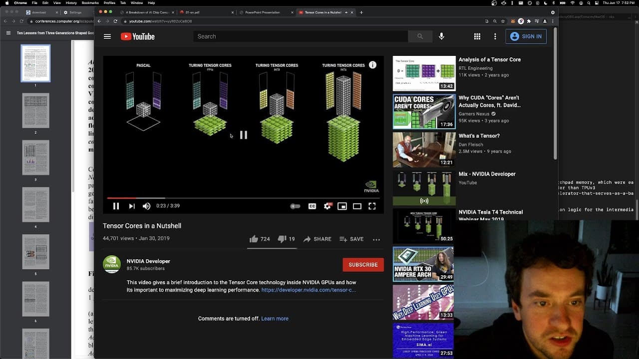Screen dimensions: 639x359
Task: Open a new Chrome tab
Action: pyautogui.click(x=361, y=12)
